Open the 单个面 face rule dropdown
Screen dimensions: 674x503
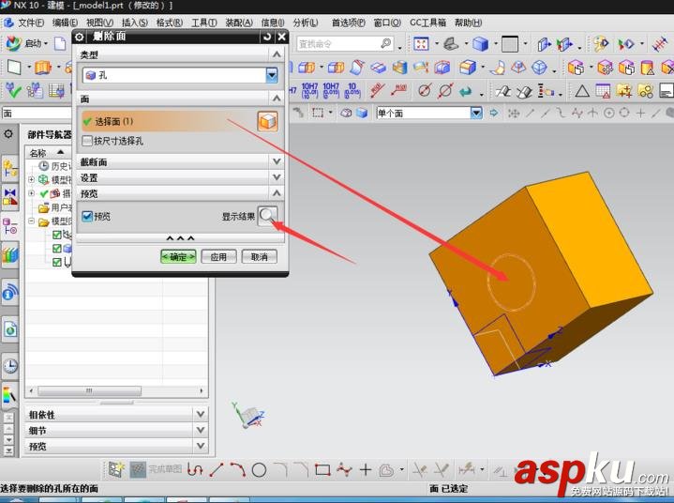pos(476,114)
